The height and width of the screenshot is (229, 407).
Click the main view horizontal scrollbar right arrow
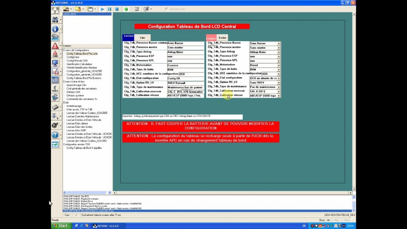pos(350,193)
